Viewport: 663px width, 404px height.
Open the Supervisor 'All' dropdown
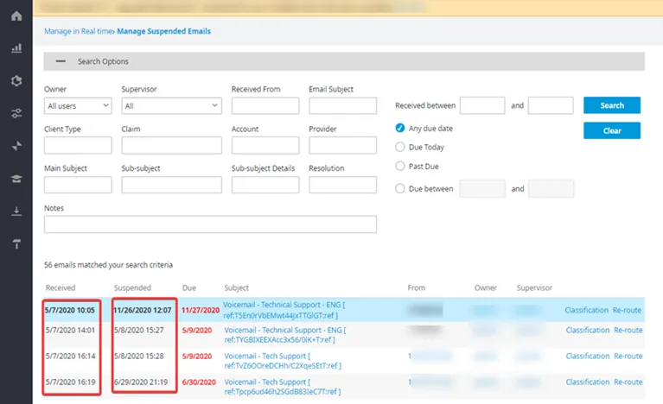(x=172, y=105)
